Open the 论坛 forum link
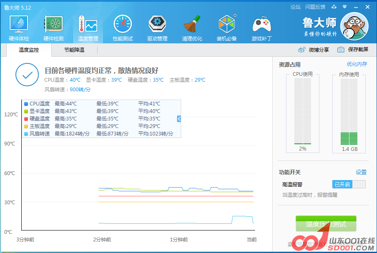 point(296,7)
